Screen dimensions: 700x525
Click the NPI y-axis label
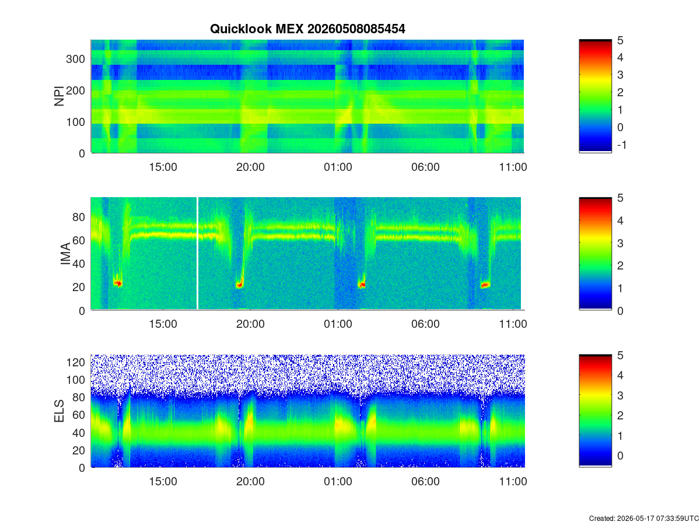[x=59, y=96]
